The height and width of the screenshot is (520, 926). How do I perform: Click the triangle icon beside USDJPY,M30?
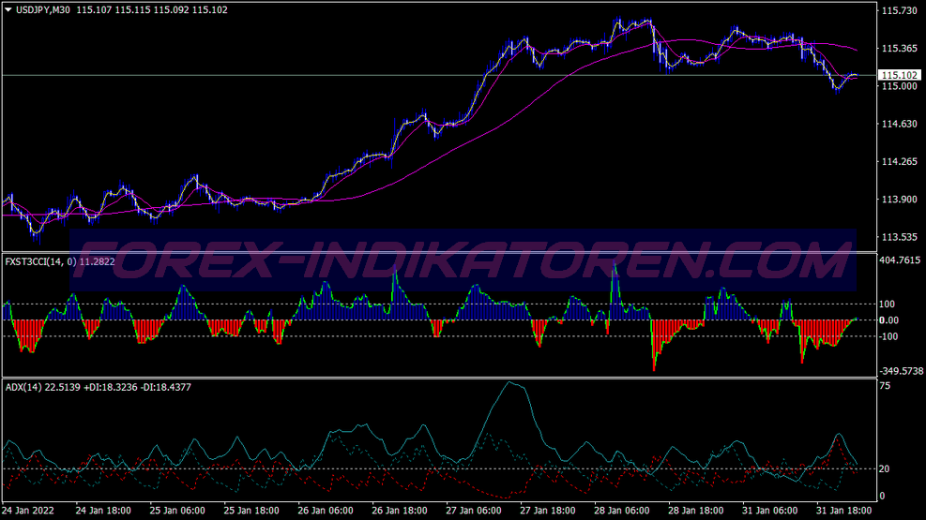coord(8,9)
